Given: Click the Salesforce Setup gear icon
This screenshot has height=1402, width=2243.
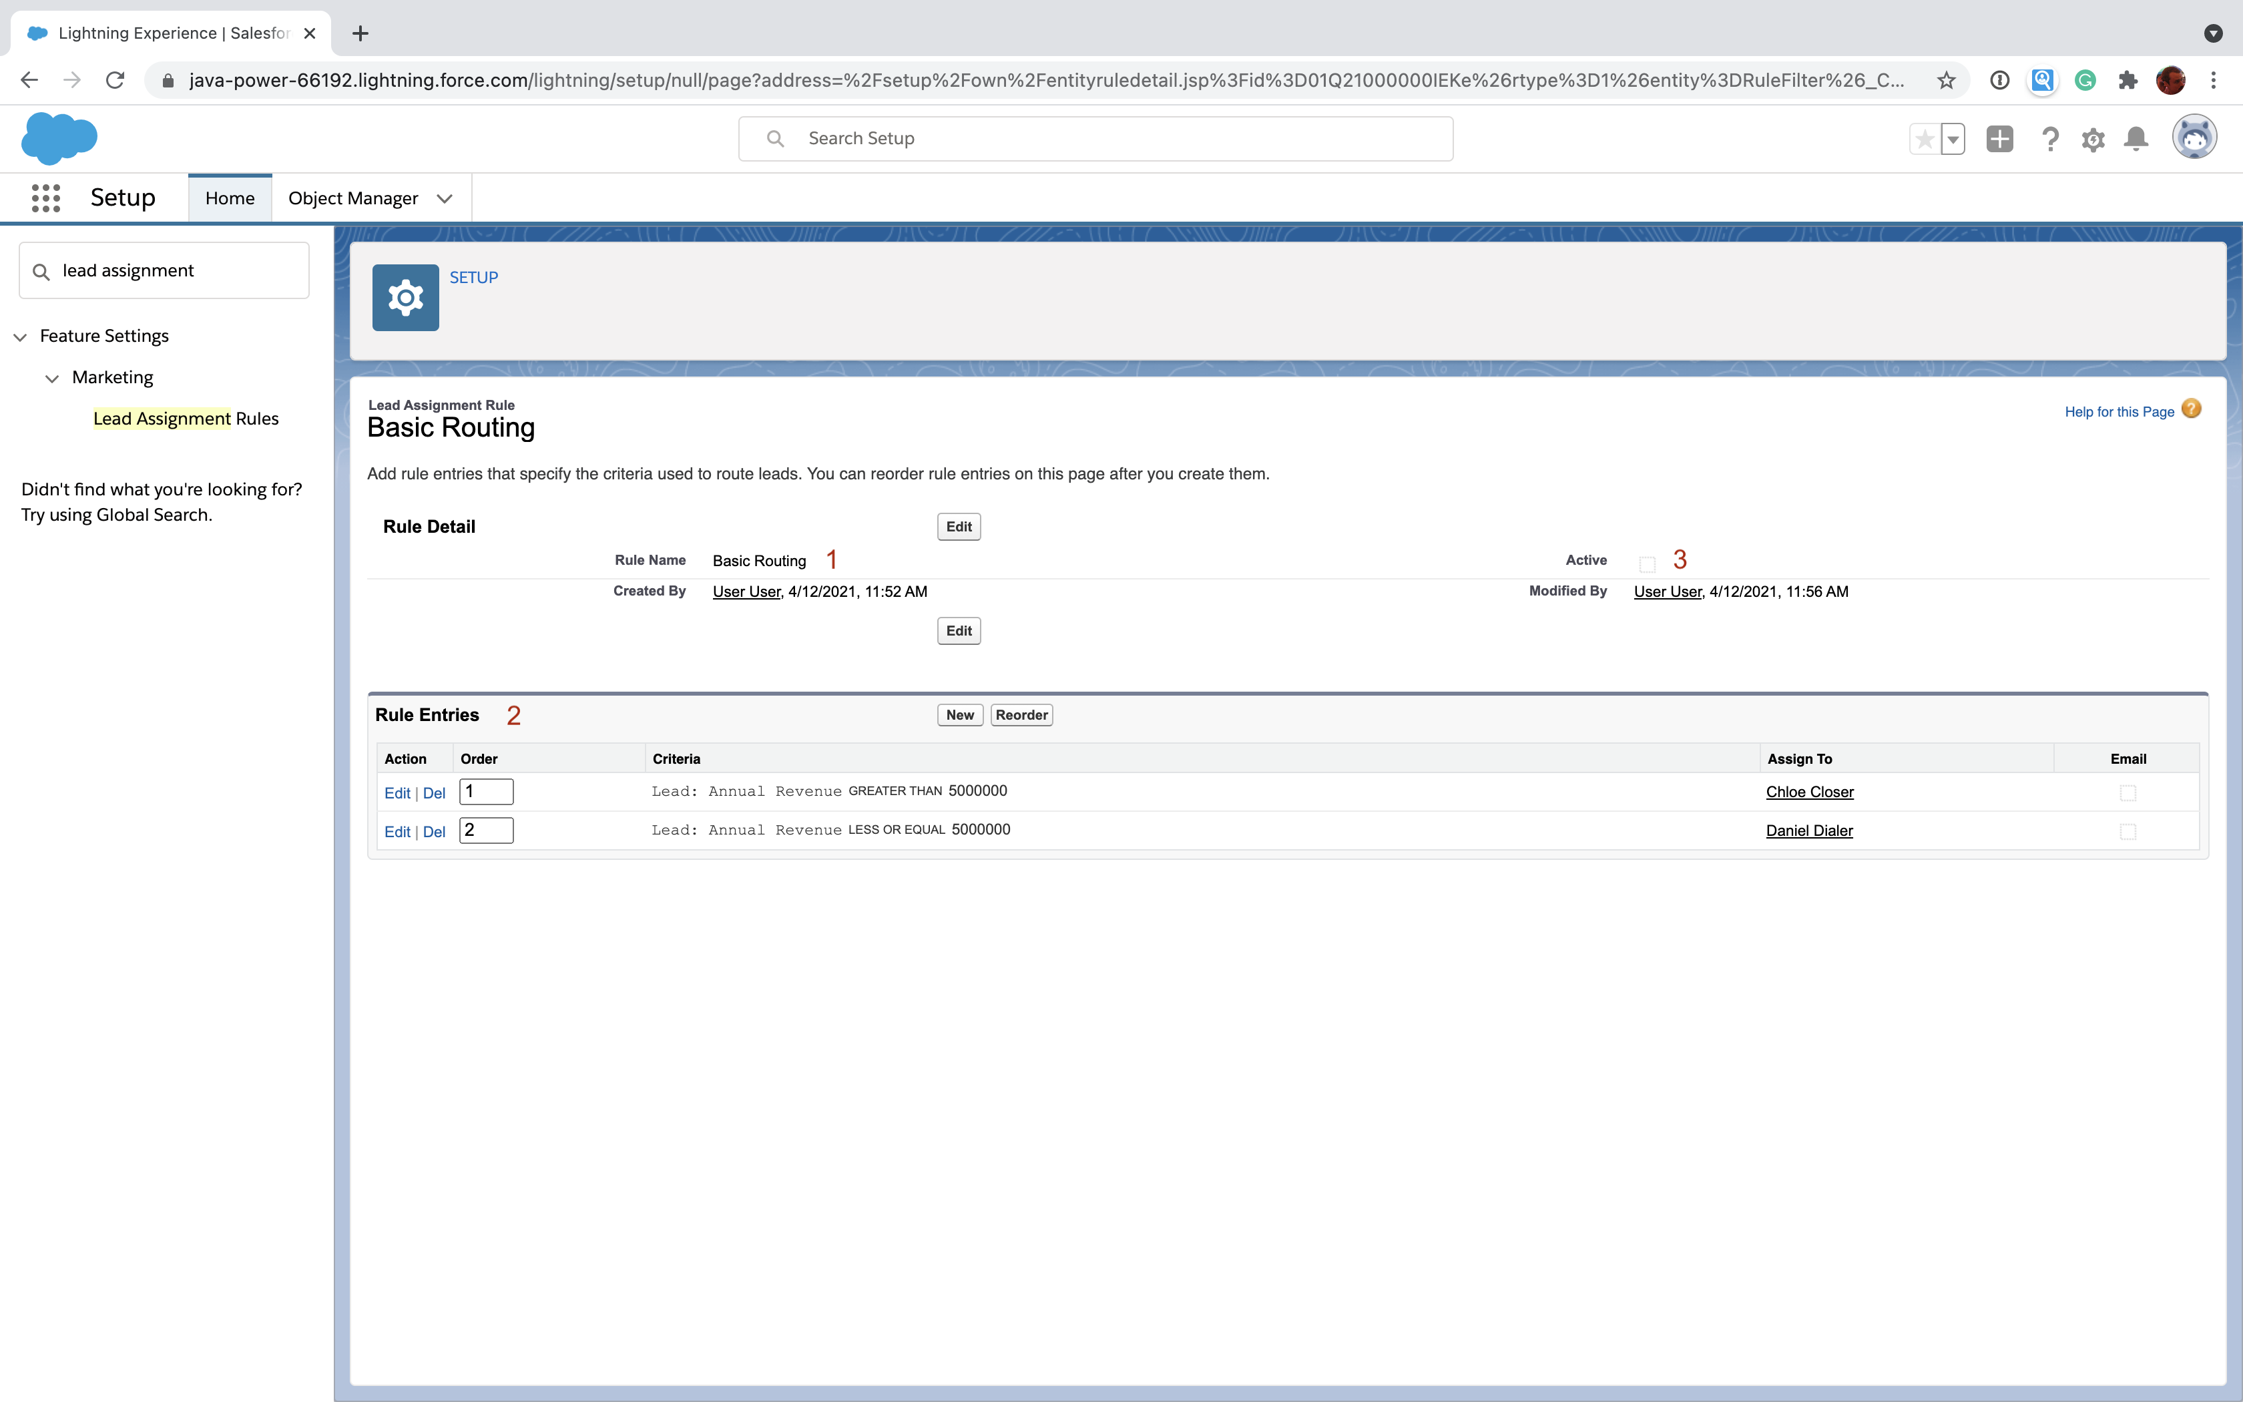Looking at the screenshot, I should click(x=2093, y=139).
